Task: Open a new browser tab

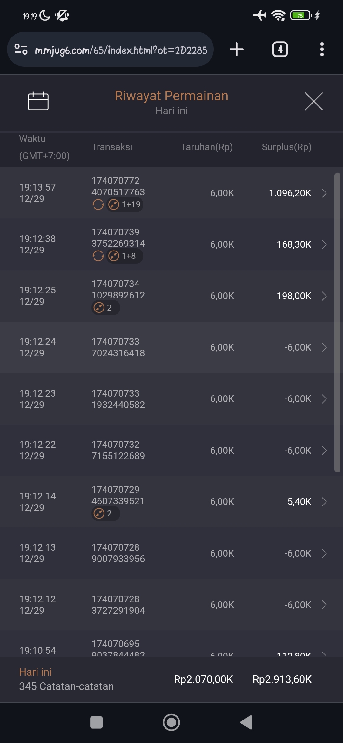Action: coord(237,50)
